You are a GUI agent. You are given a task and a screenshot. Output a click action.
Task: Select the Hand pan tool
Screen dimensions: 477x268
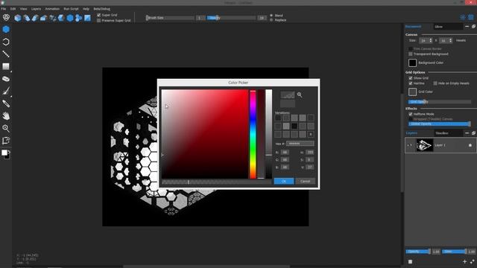[x=6, y=116]
